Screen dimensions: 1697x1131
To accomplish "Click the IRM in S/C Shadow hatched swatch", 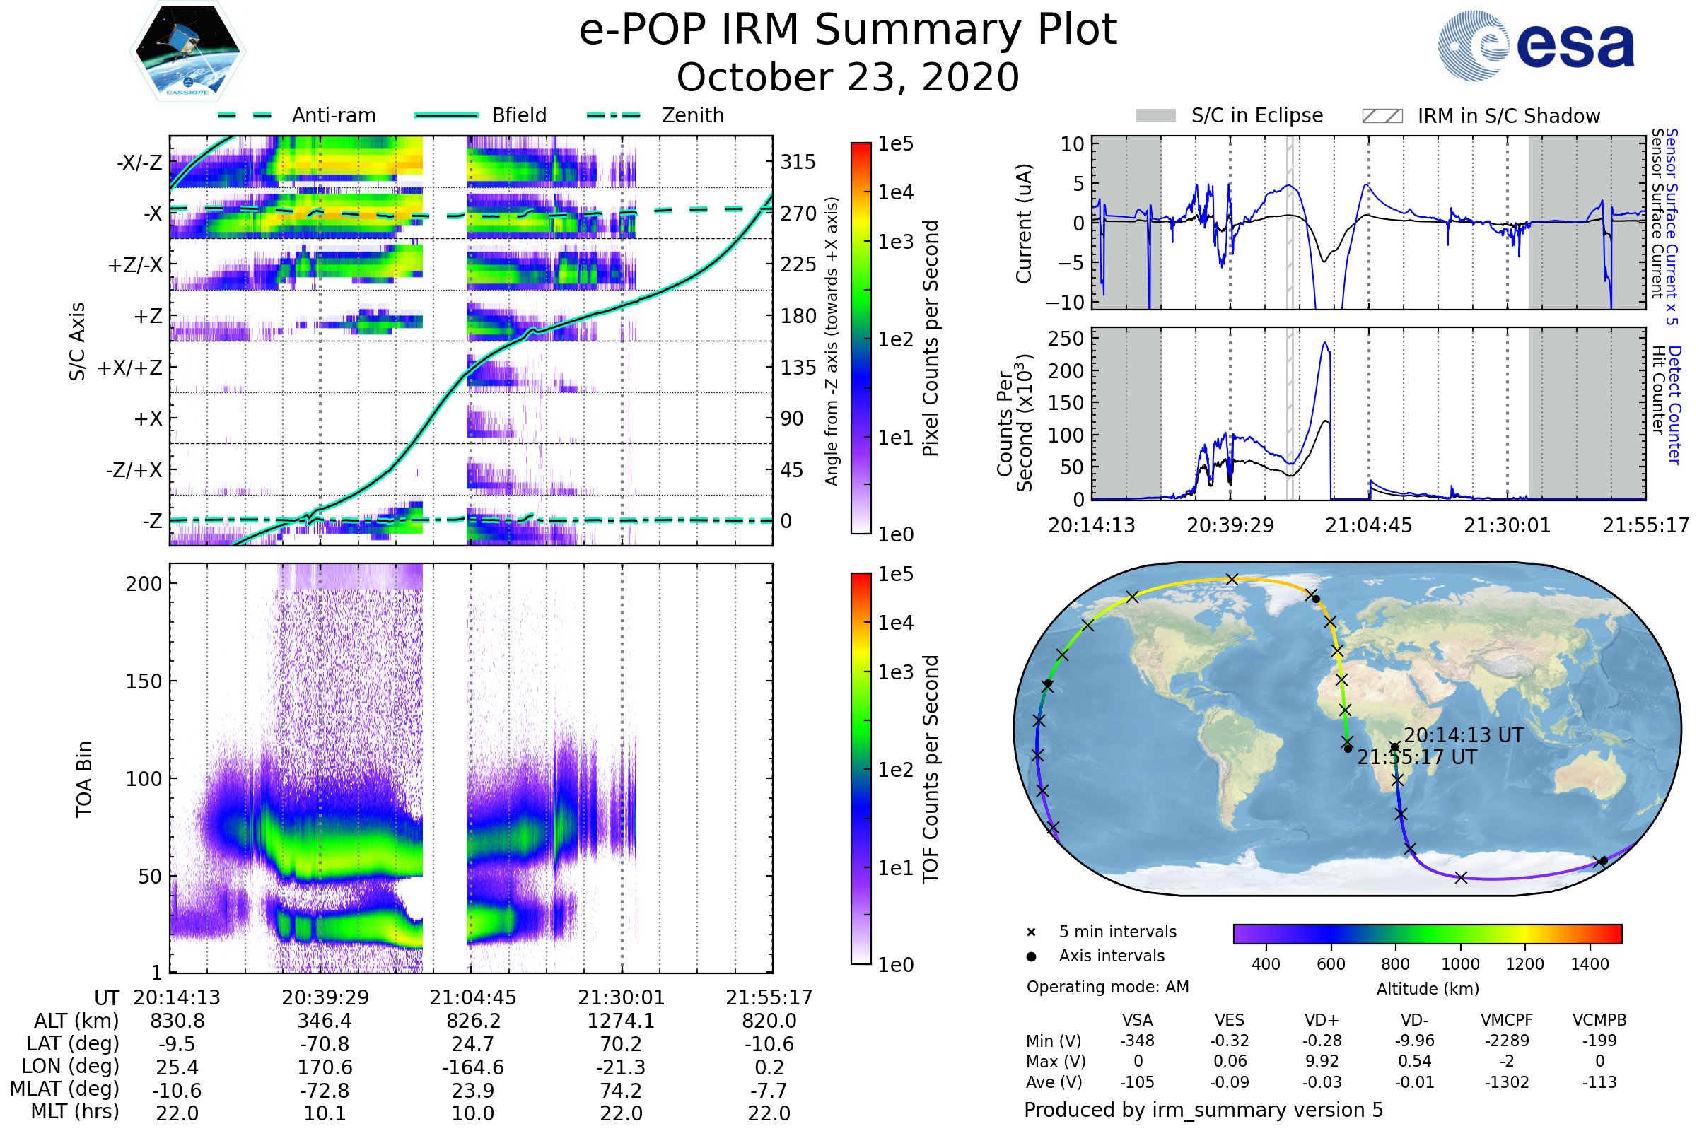I will pyautogui.click(x=1382, y=116).
